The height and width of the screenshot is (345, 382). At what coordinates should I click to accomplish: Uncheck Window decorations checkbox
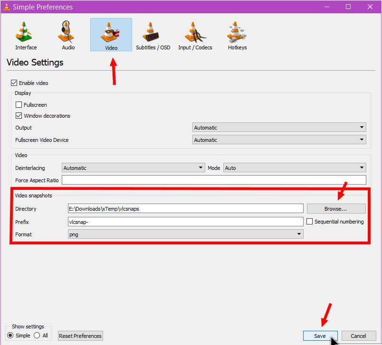pos(19,116)
